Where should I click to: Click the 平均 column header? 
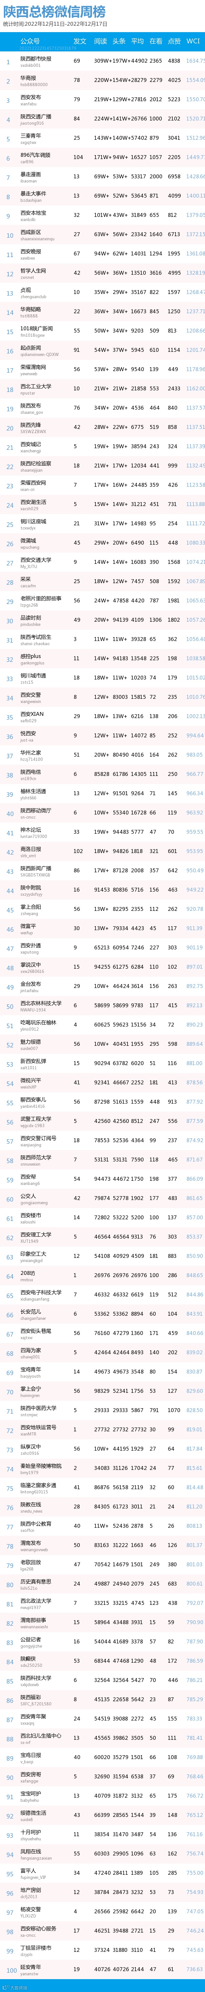[x=137, y=41]
